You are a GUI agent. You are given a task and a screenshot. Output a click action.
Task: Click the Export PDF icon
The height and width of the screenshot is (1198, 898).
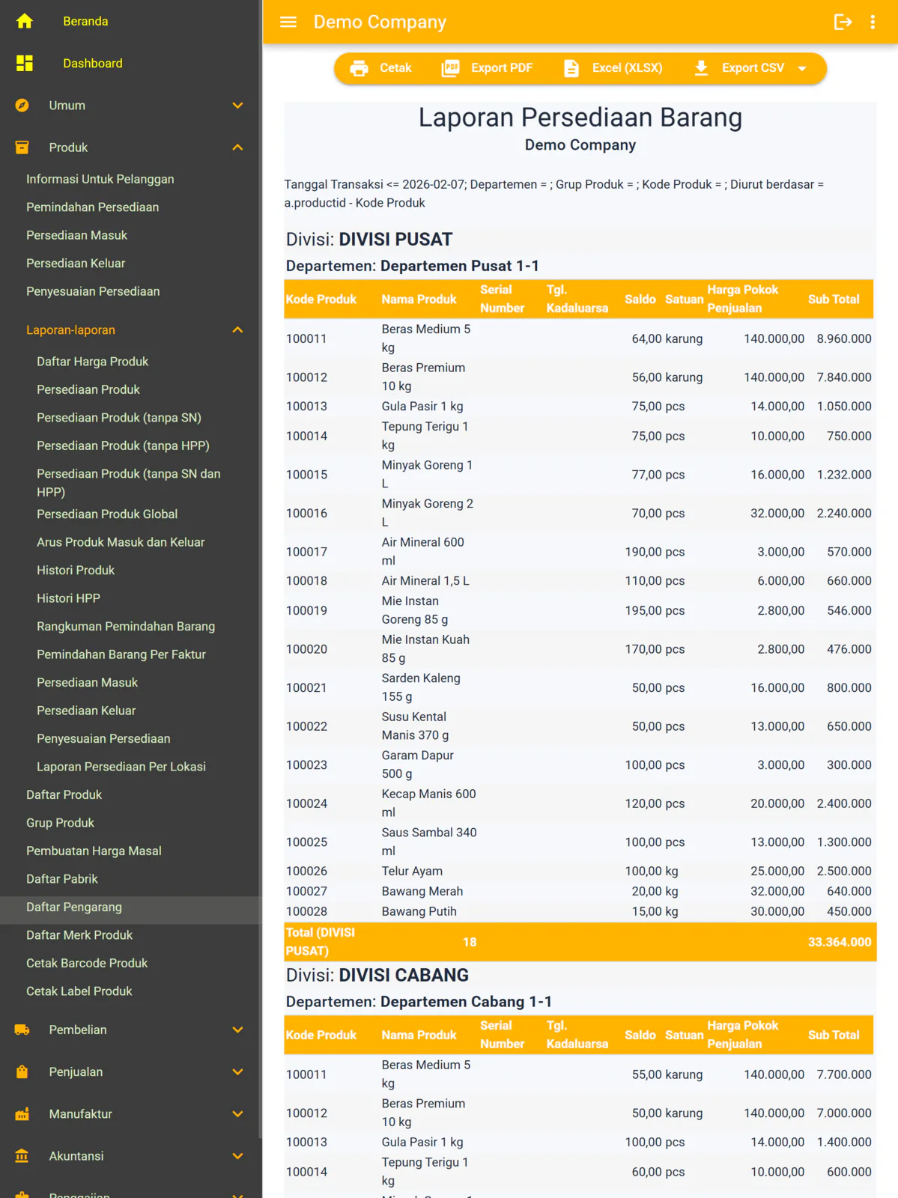coord(451,68)
